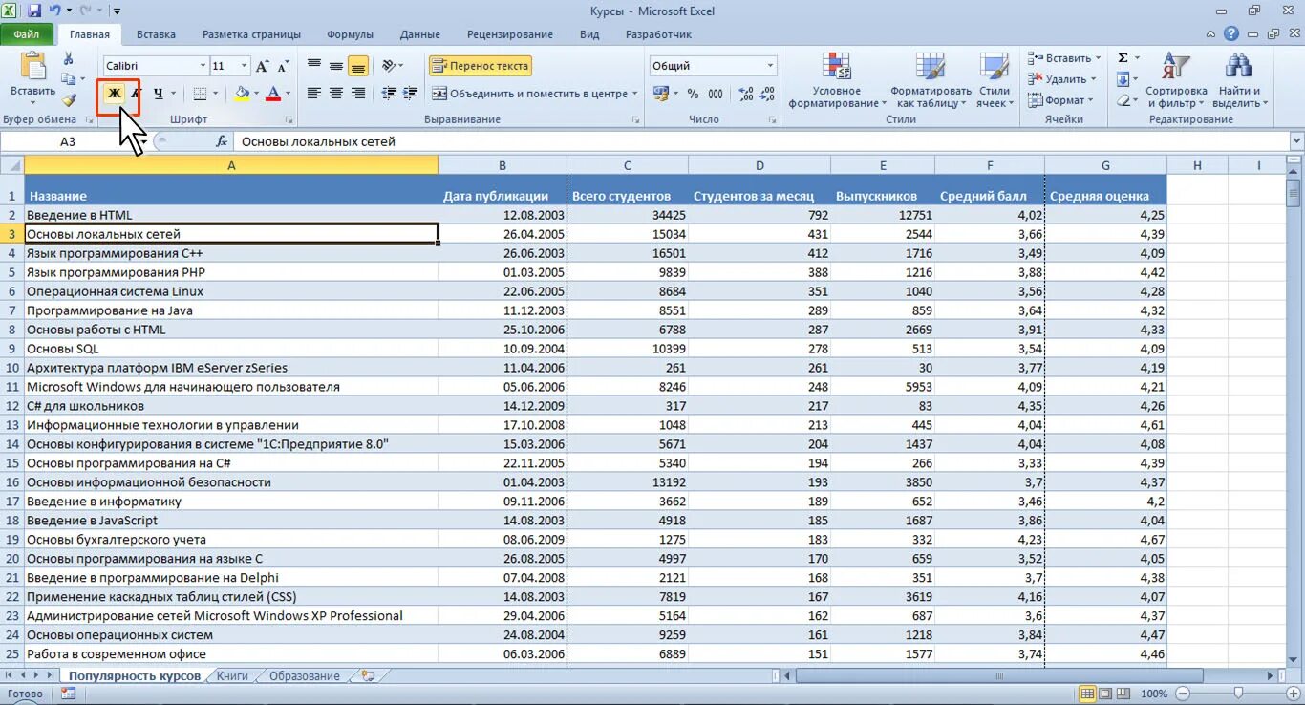This screenshot has width=1305, height=705.
Task: Click the Insert Function fx icon
Action: click(222, 141)
